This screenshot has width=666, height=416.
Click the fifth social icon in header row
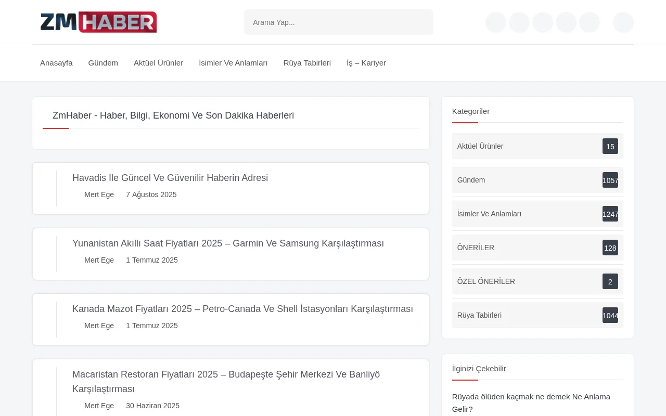tap(590, 22)
